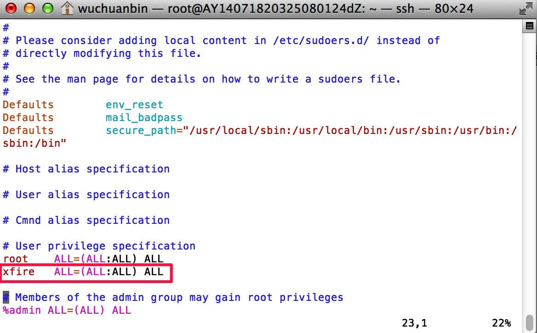Close the ssh terminal window
The image size is (537, 333).
point(11,8)
